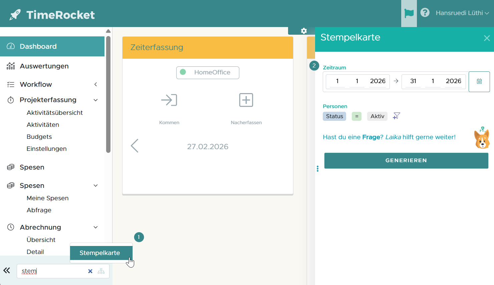Click the Nacherfassen plus icon

246,100
